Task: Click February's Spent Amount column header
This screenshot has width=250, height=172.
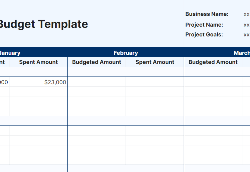Action: [x=155, y=62]
